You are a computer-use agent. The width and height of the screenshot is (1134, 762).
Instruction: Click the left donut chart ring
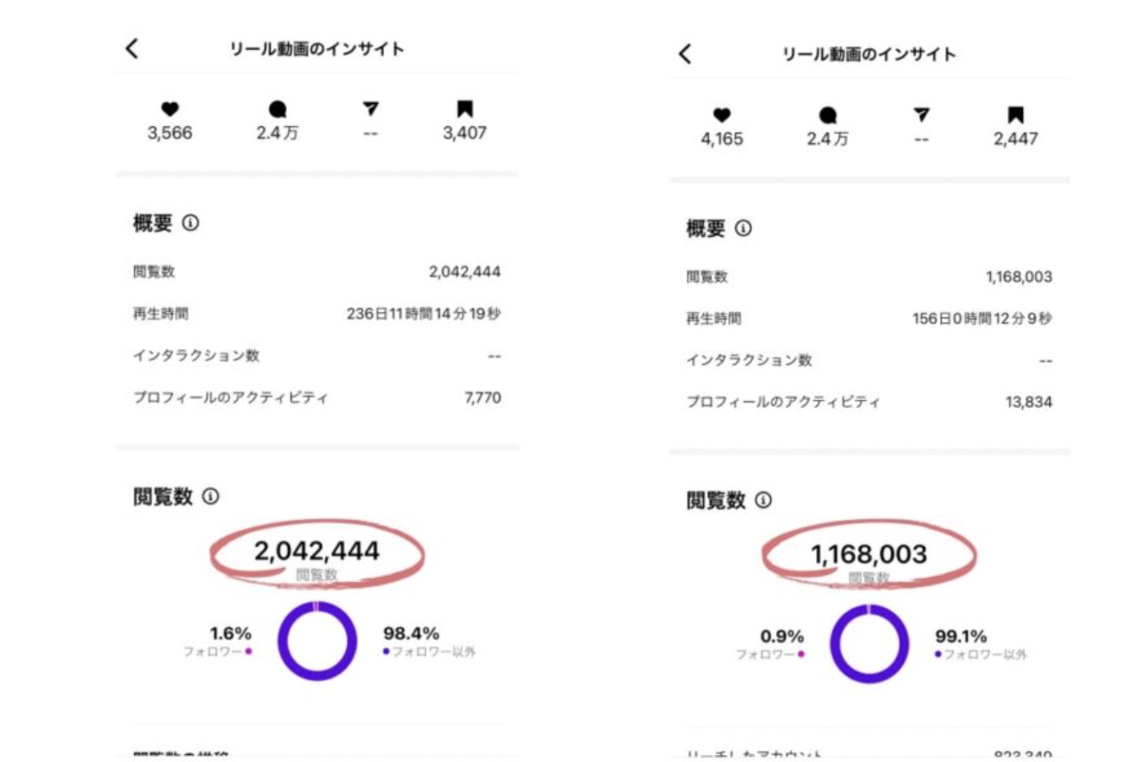[x=286, y=642]
